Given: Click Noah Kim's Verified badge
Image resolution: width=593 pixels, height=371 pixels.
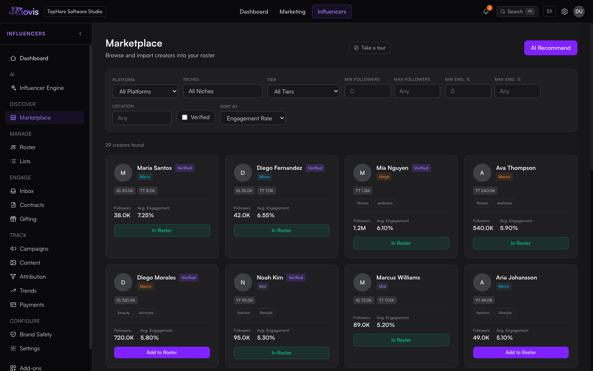Looking at the screenshot, I should (x=296, y=278).
